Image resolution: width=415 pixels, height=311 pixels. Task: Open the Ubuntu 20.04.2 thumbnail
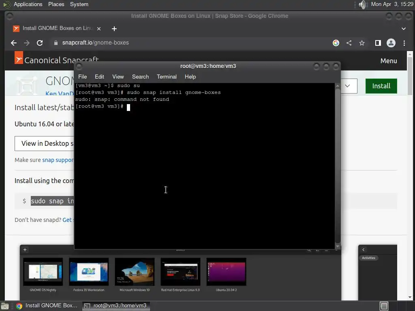click(226, 272)
